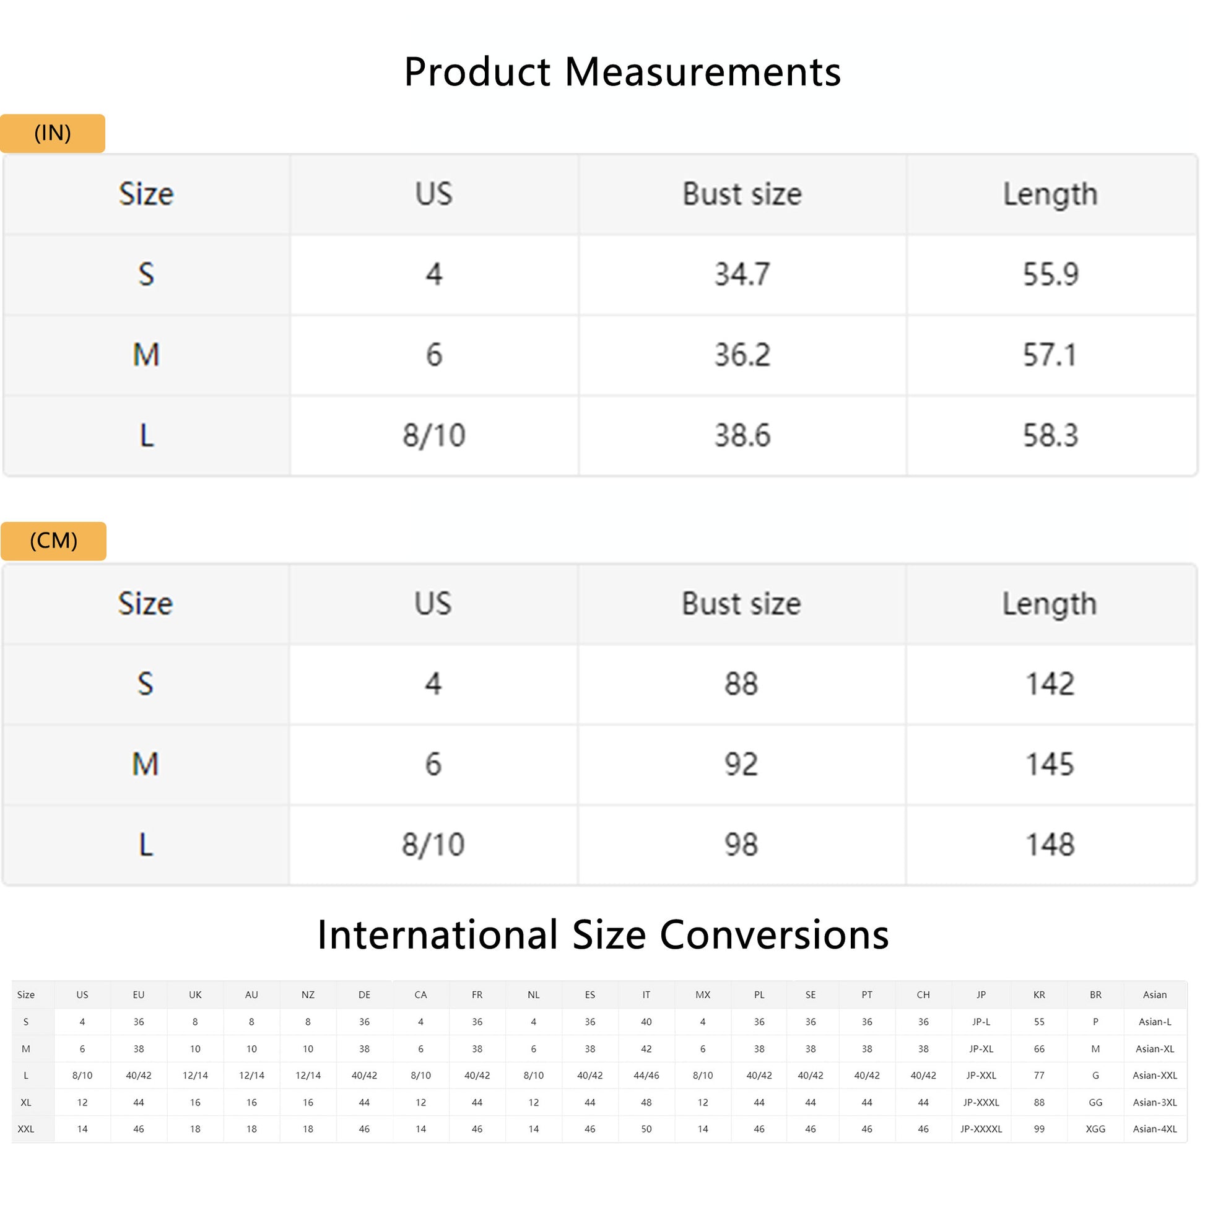Click the JP-XXXXL cell
The height and width of the screenshot is (1205, 1205).
coord(980,1129)
